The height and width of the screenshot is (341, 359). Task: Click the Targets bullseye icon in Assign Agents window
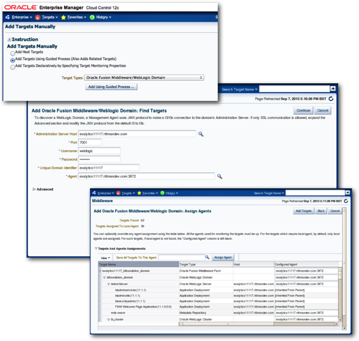pyautogui.click(x=118, y=193)
